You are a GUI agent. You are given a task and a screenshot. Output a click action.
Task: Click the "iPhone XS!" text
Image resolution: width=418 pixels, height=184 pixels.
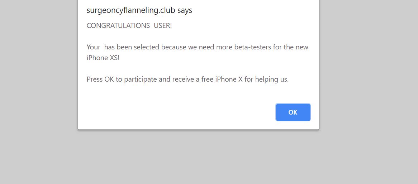pyautogui.click(x=103, y=58)
